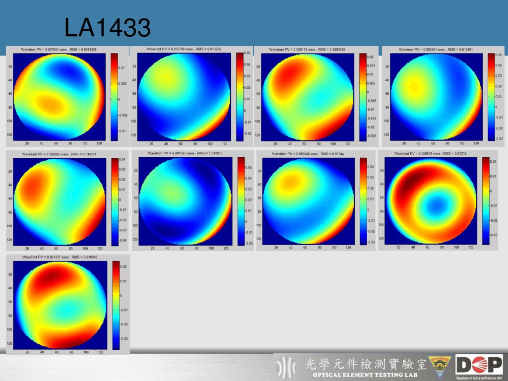
Task: Click the slide title LA1433
Action: pos(107,28)
